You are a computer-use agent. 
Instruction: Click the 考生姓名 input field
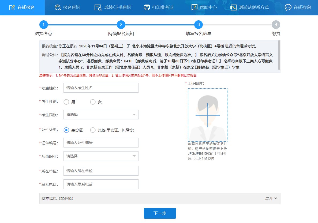[x=101, y=88]
